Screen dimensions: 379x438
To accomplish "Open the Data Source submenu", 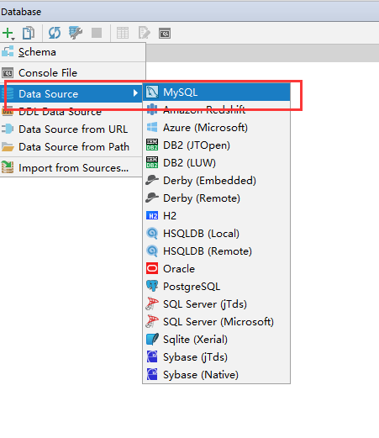I will click(x=71, y=93).
